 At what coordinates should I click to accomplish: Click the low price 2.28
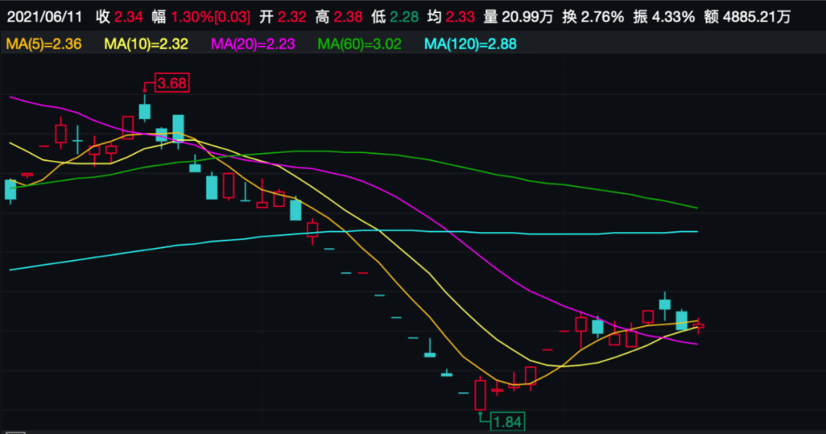coord(404,17)
